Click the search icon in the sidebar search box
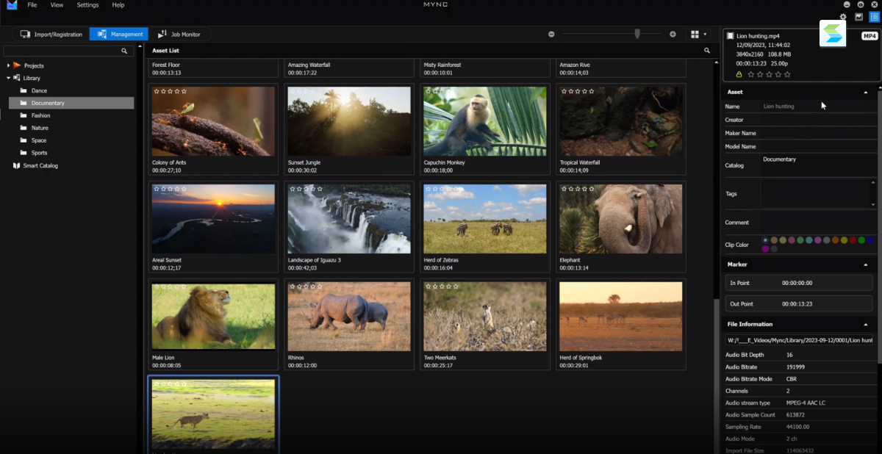 [124, 51]
